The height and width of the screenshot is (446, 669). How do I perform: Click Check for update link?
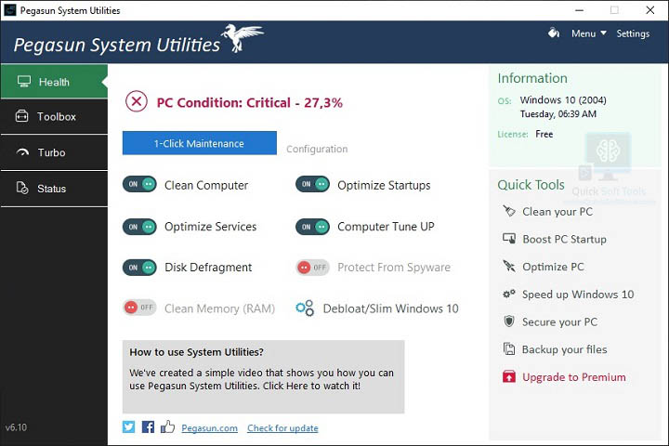tap(282, 428)
